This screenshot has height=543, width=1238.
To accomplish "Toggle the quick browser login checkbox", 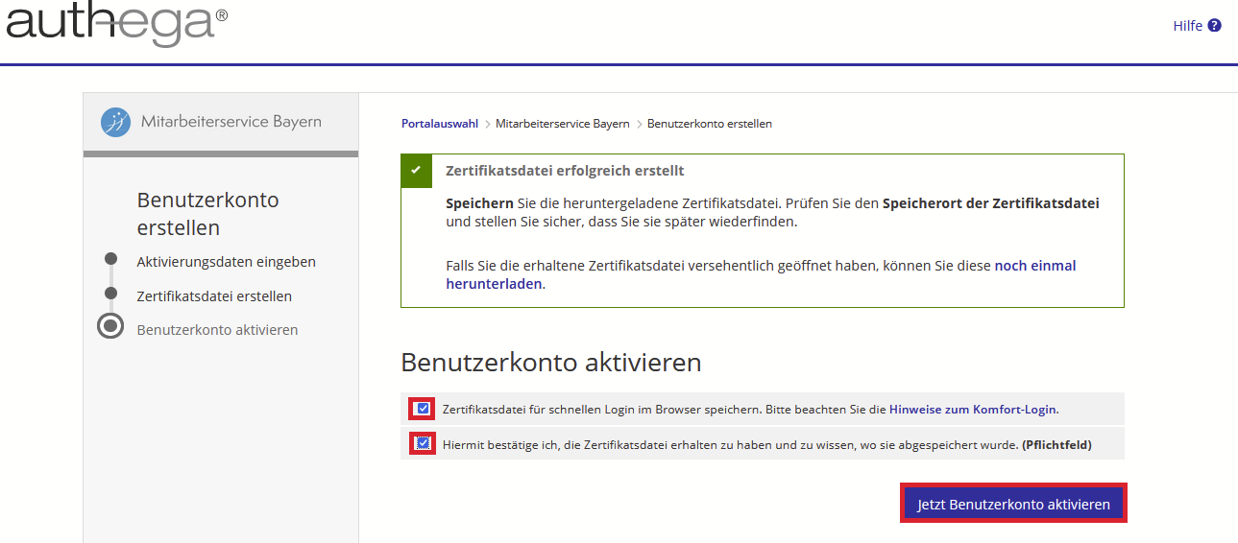I will click(423, 409).
